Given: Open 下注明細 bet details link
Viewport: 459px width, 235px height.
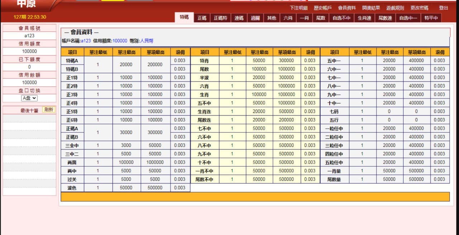Looking at the screenshot, I should 298,8.
